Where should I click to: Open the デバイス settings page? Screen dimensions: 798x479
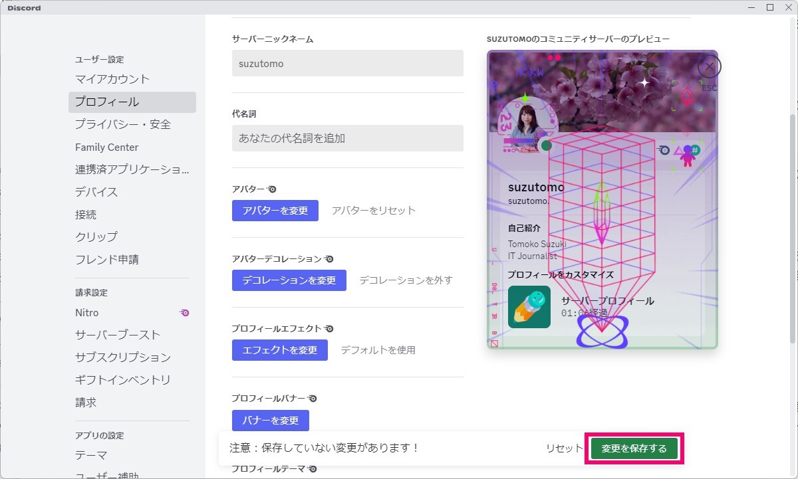click(x=132, y=192)
